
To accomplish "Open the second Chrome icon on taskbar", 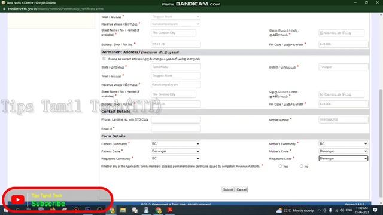I will click(x=158, y=211).
